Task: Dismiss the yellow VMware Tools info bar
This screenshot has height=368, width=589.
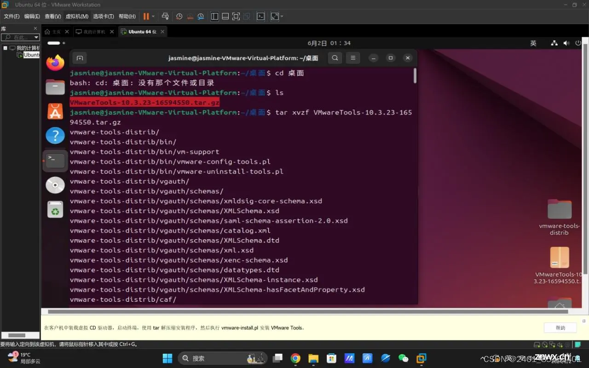Action: tap(584, 320)
